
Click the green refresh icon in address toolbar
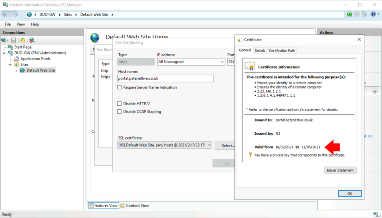[349, 14]
